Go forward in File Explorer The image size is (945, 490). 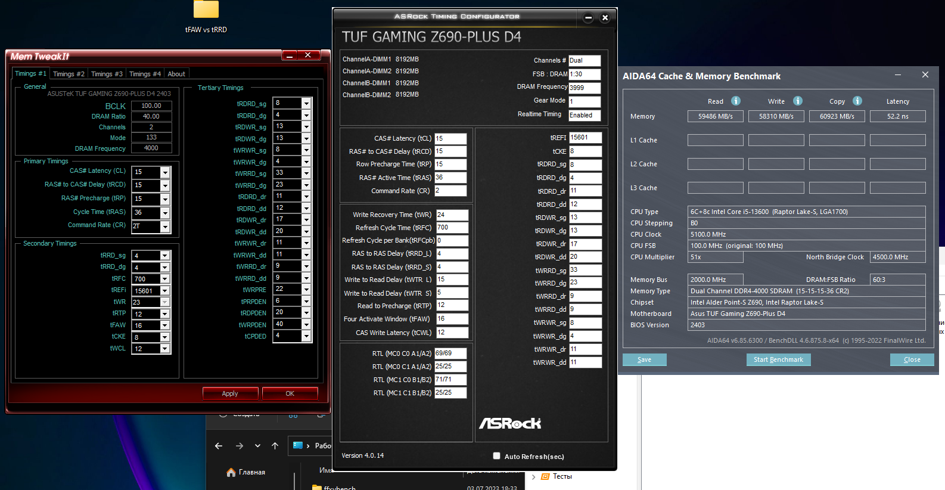coord(240,446)
